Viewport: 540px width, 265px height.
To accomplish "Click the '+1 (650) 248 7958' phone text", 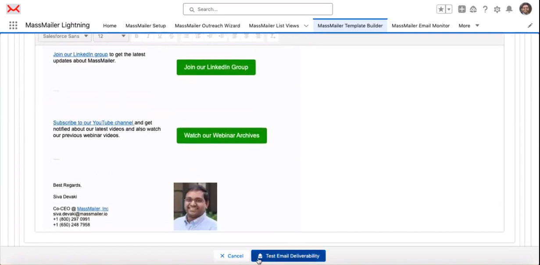I will pos(72,225).
